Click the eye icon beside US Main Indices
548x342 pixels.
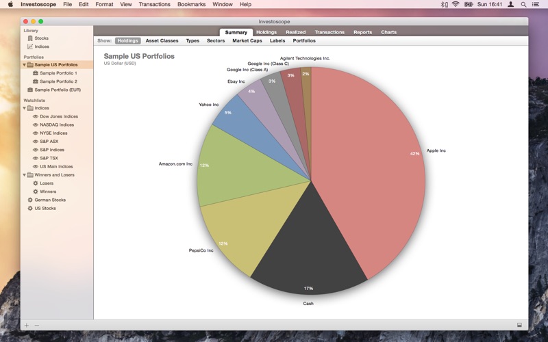point(36,166)
